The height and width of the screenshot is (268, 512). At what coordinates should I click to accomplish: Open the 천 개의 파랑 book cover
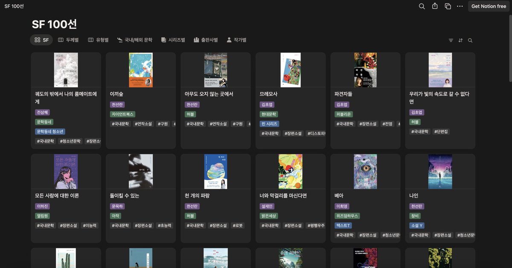[x=215, y=172]
